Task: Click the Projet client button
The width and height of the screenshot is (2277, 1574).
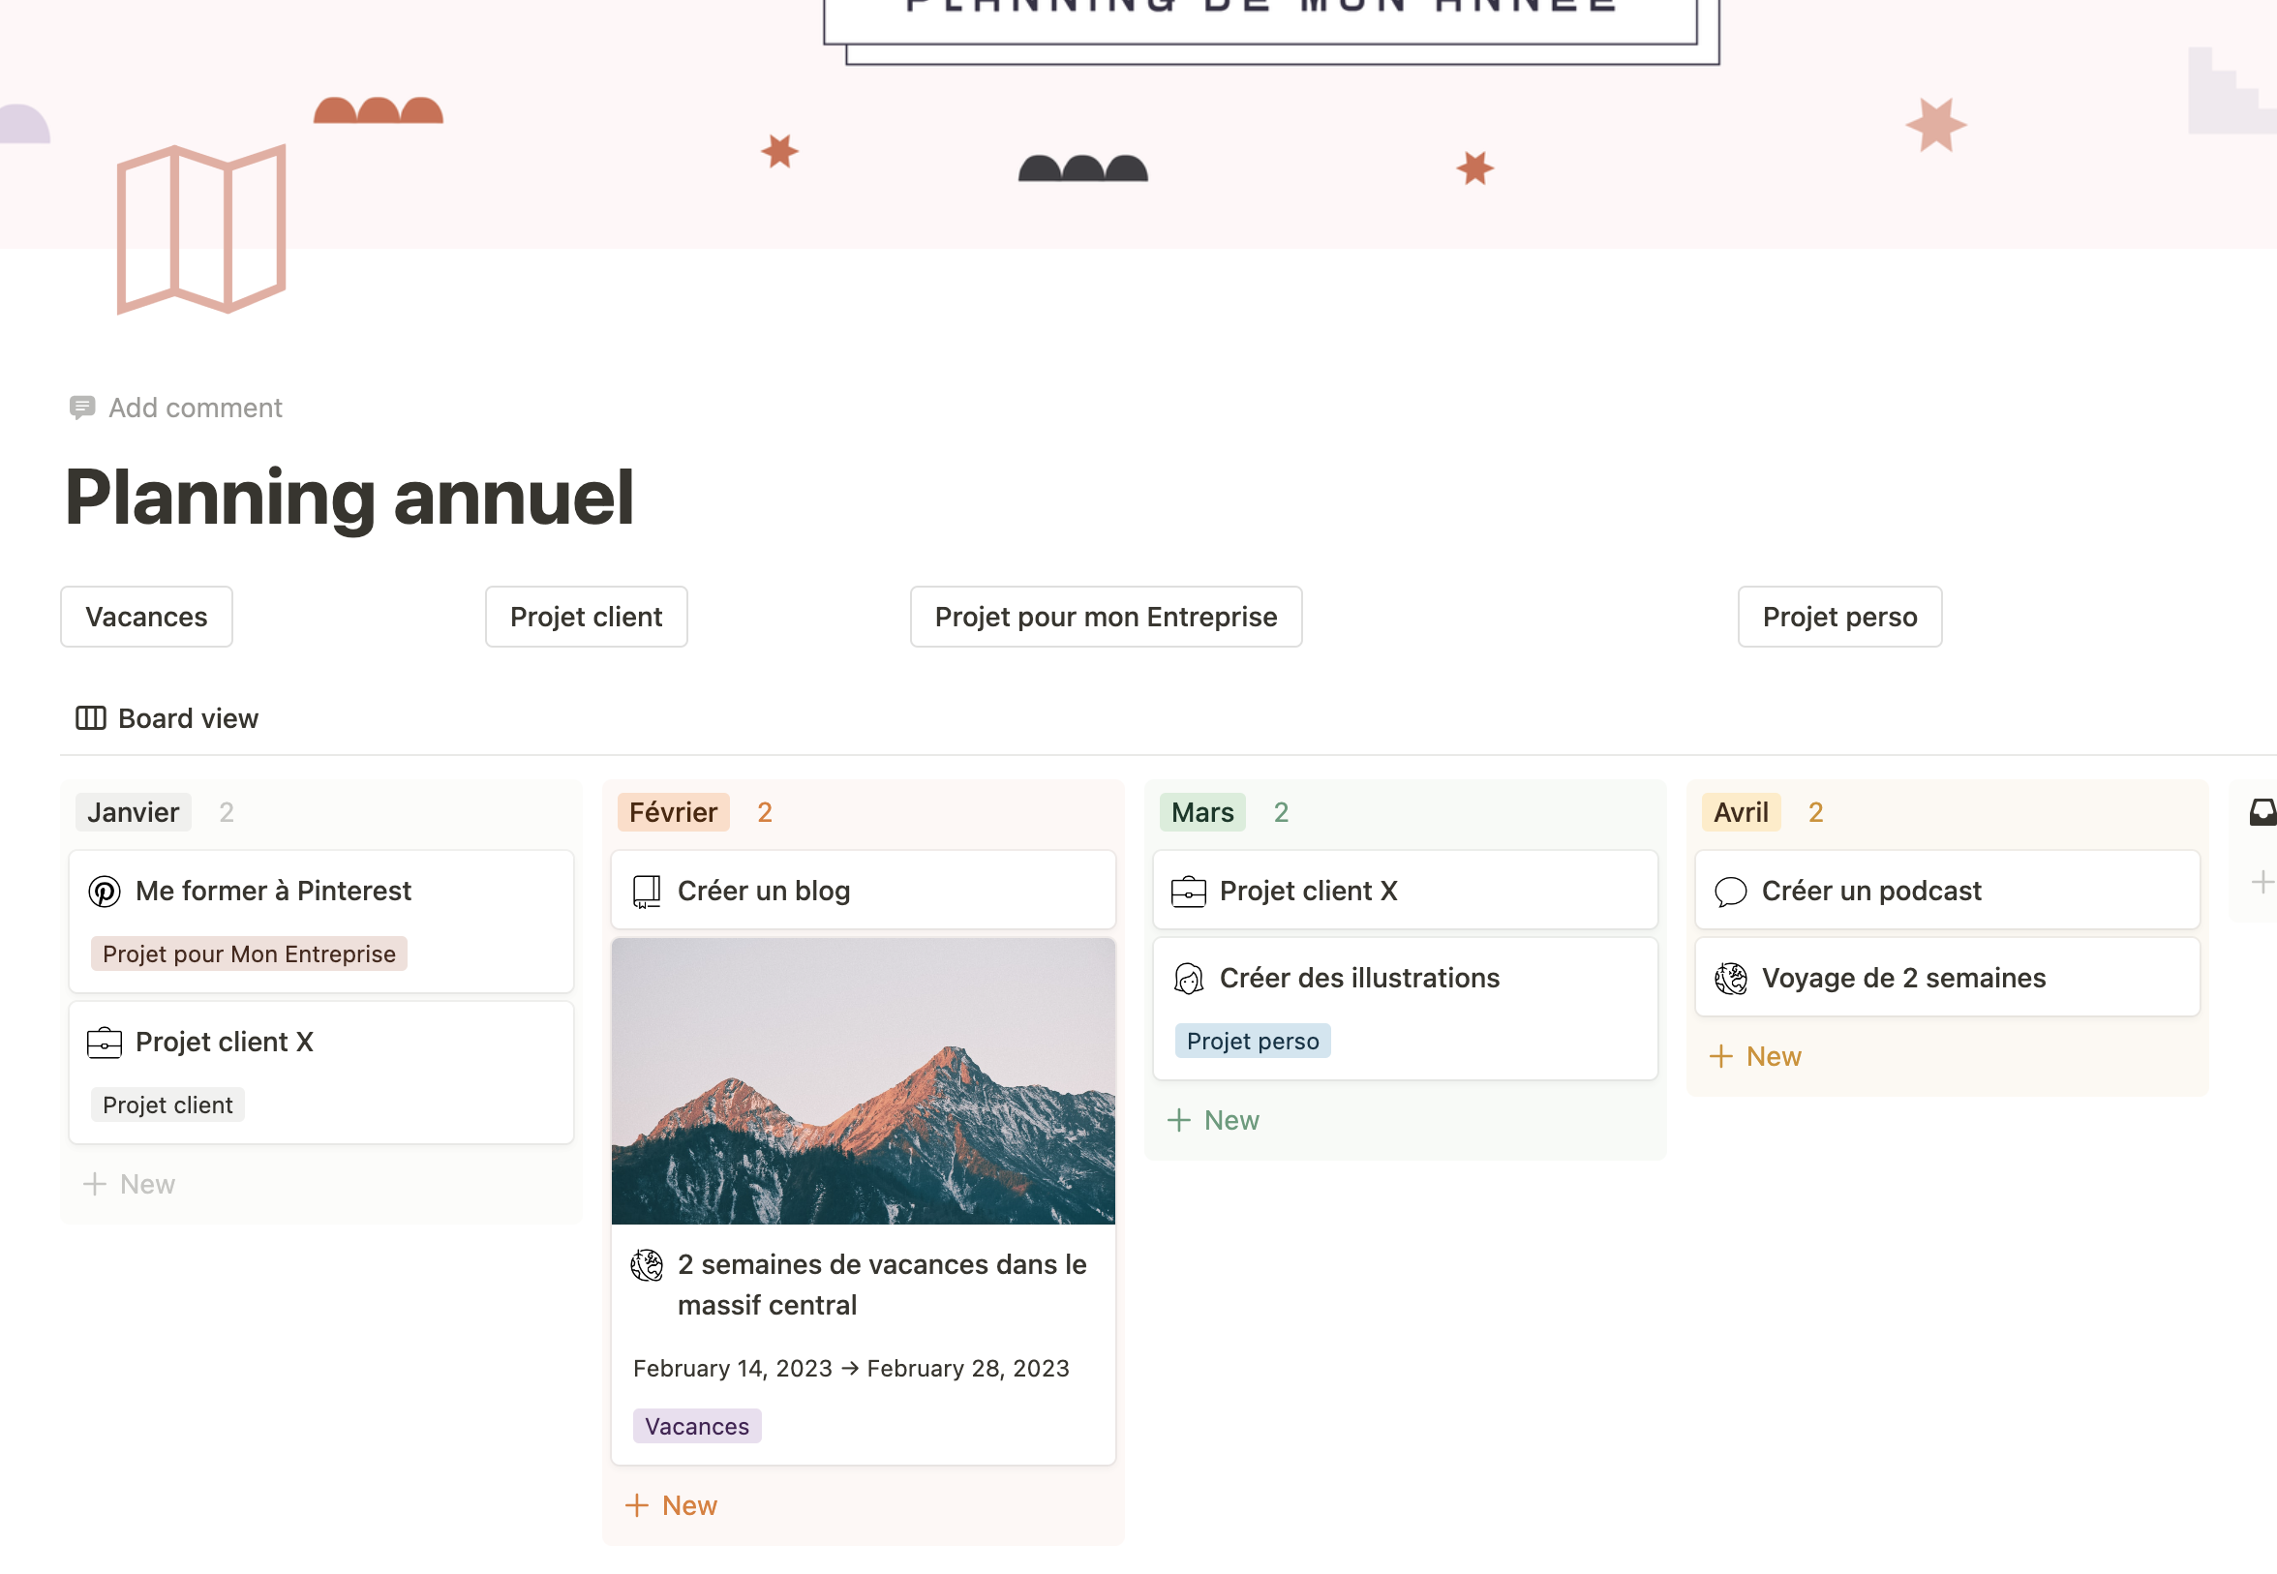Action: (x=586, y=618)
